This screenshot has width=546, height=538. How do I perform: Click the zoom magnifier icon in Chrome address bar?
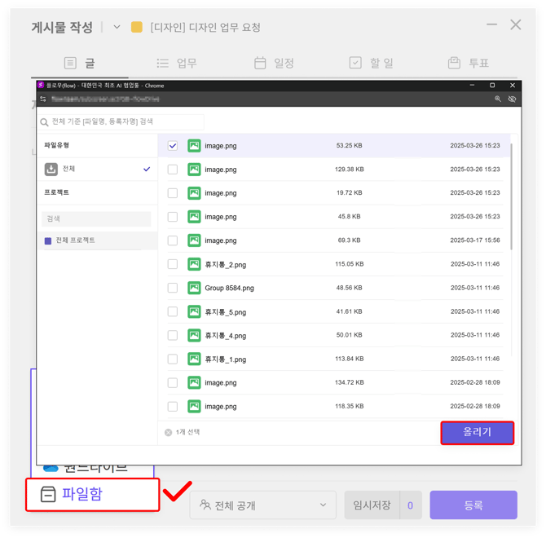pos(497,99)
